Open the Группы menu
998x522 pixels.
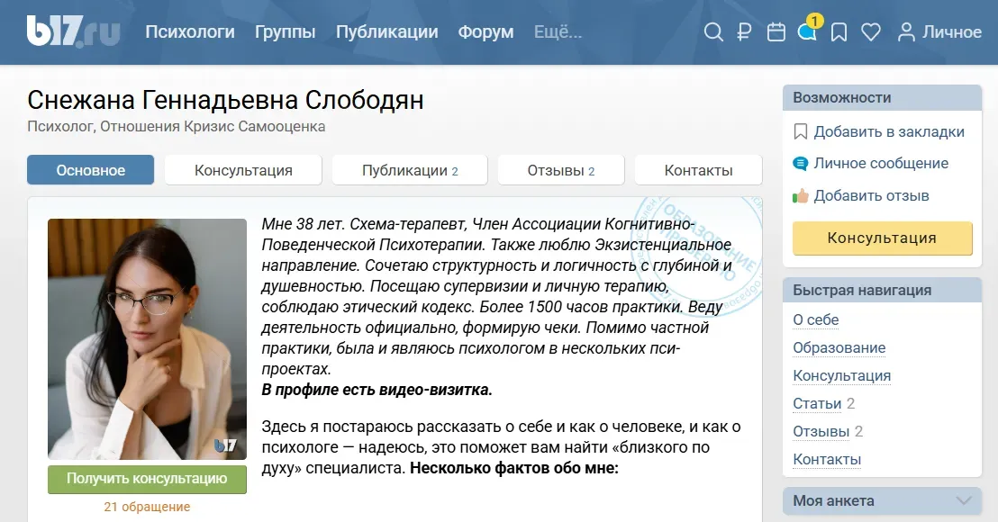click(286, 31)
